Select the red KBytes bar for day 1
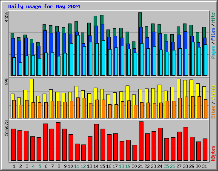This screenshot has height=171, width=218. point(13,145)
